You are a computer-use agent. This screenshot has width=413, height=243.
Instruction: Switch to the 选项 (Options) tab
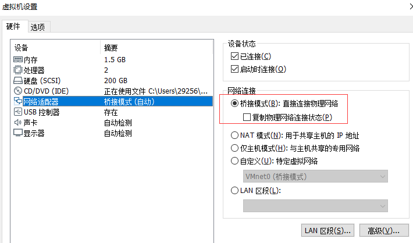click(38, 27)
